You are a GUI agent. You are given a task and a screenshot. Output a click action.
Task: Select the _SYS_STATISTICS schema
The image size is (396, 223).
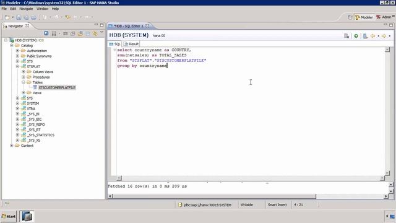tap(40, 135)
